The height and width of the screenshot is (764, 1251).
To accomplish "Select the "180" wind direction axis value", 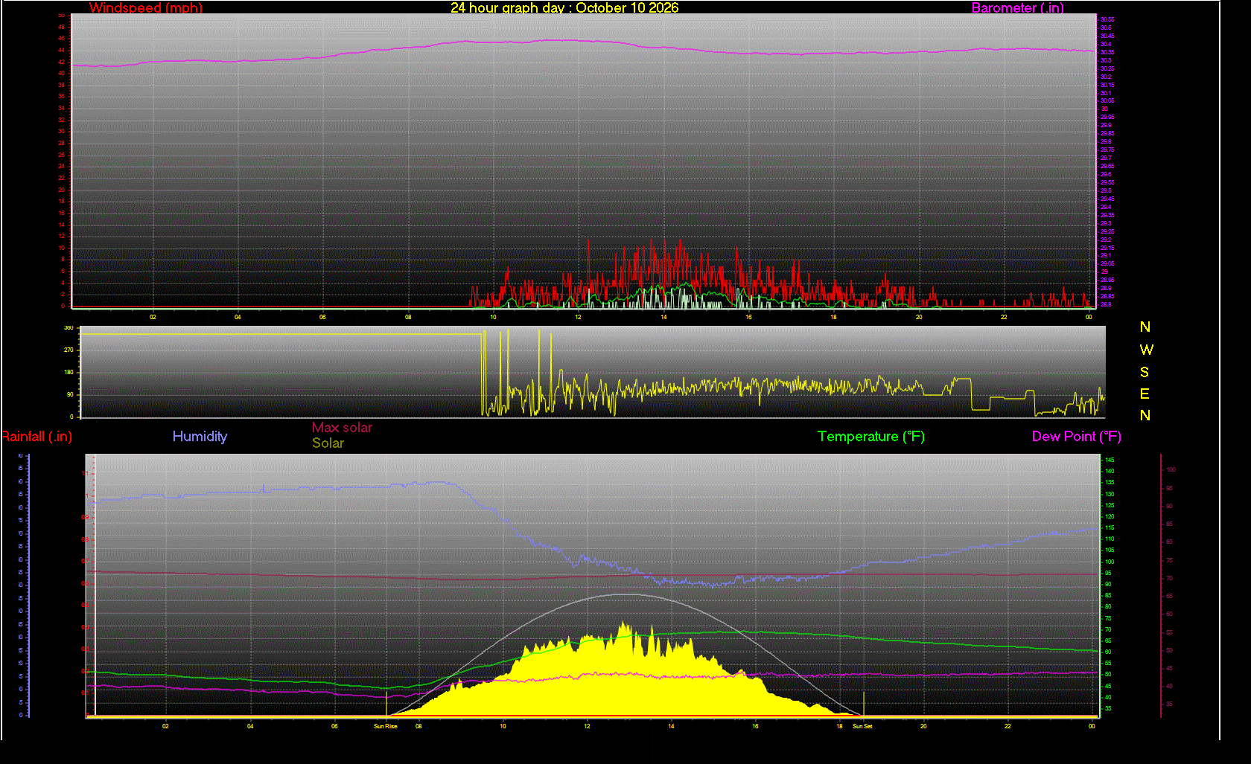I will point(69,372).
